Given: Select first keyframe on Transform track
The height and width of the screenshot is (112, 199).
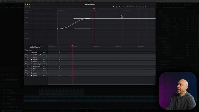Looking at the screenshot, I should tap(60, 53).
